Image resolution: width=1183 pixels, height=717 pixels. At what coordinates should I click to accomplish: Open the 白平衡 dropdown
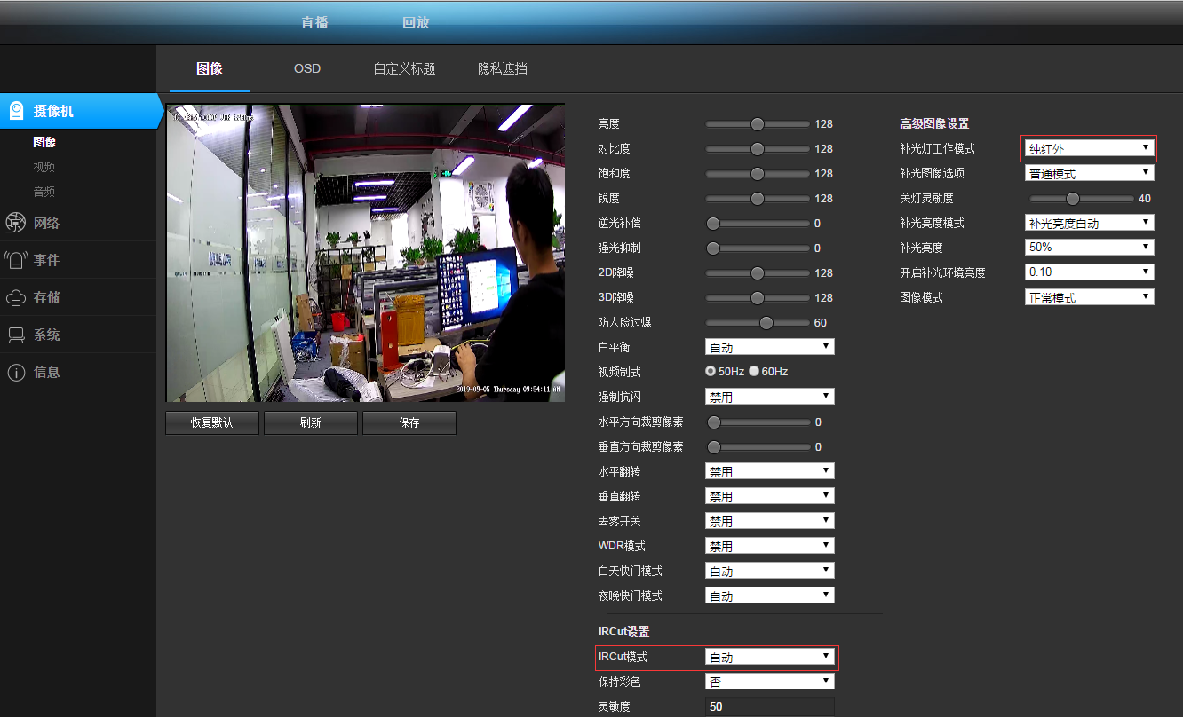769,347
